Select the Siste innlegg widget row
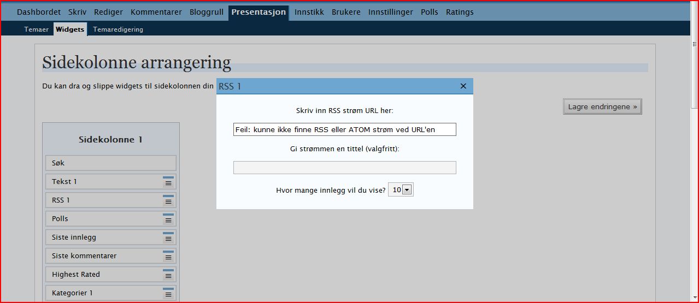Image resolution: width=699 pixels, height=303 pixels. coord(111,237)
